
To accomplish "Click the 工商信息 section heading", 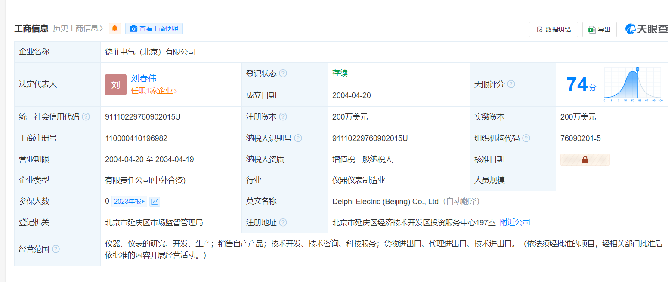I will 31,29.
